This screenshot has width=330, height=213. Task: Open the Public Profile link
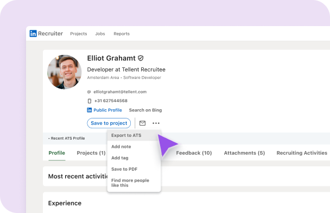107,110
